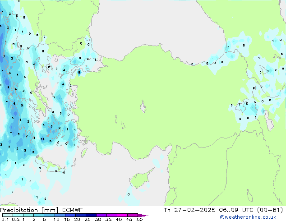The image size is (286, 221).
Task: Click the '30' legend scale label
Action: 98,219
